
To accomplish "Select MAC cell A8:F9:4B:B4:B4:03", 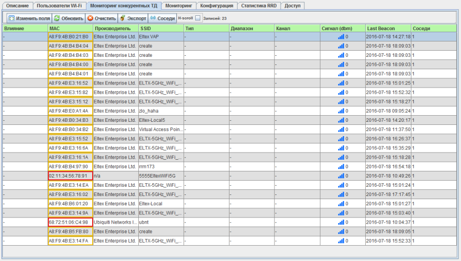I will 71,55.
